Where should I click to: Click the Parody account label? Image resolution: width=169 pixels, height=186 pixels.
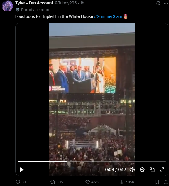[36, 10]
